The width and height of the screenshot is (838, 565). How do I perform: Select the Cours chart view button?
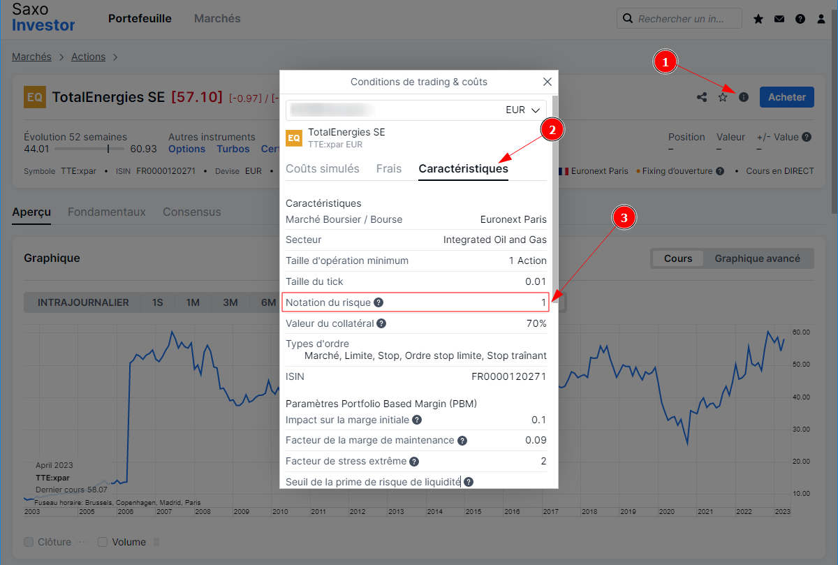click(678, 258)
